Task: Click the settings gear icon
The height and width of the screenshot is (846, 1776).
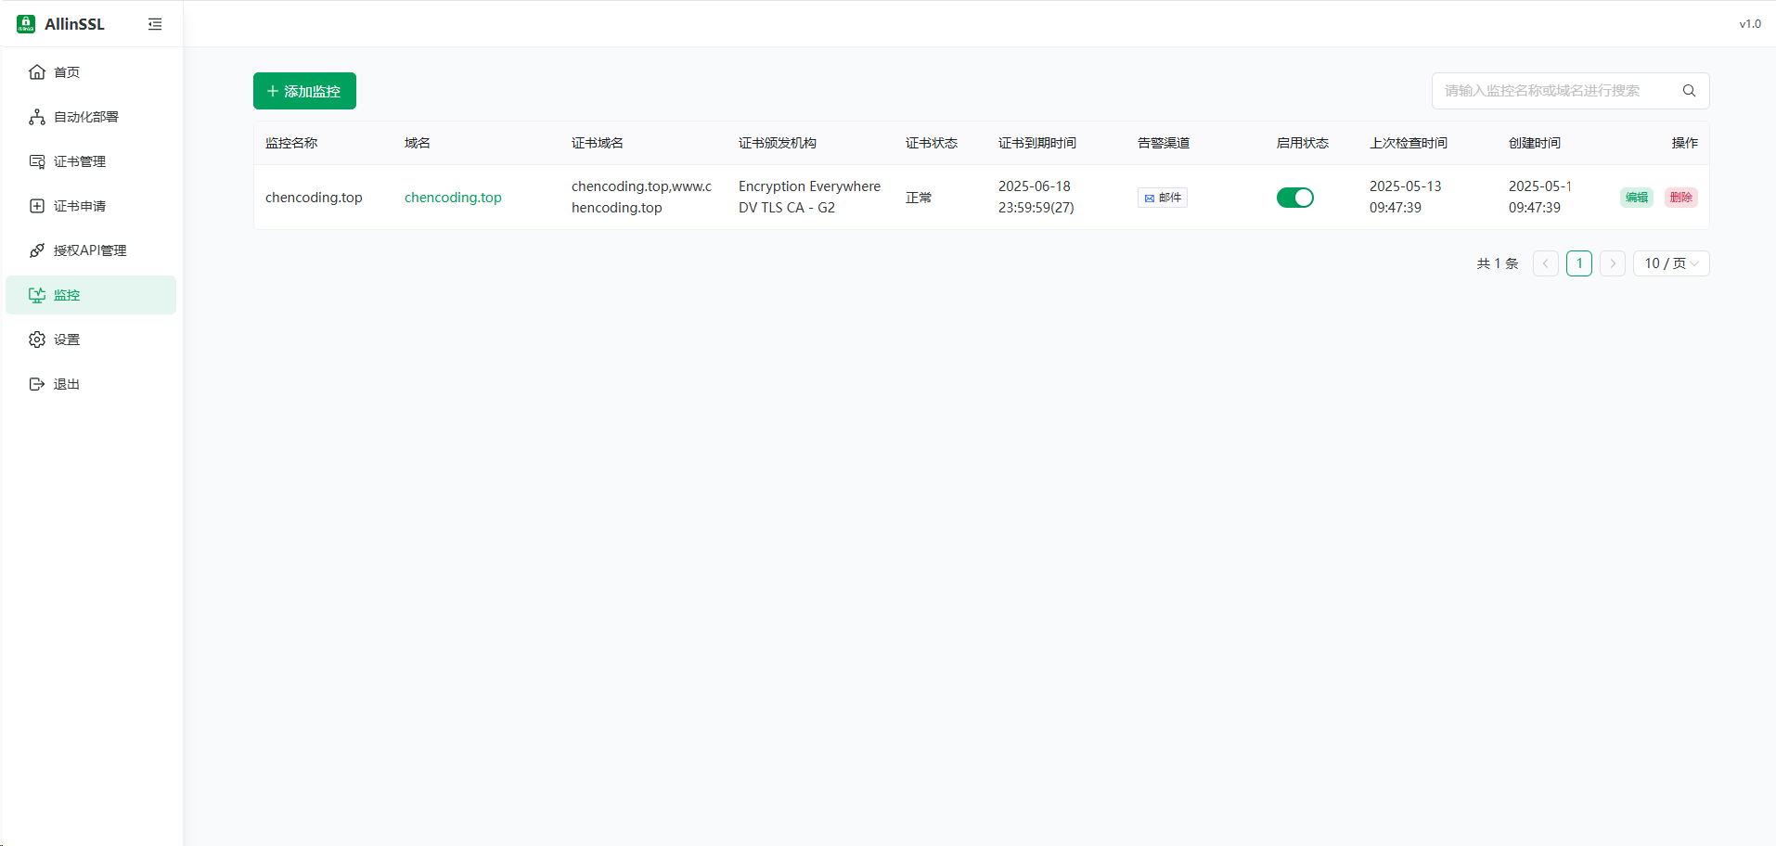Action: pyautogui.click(x=37, y=340)
